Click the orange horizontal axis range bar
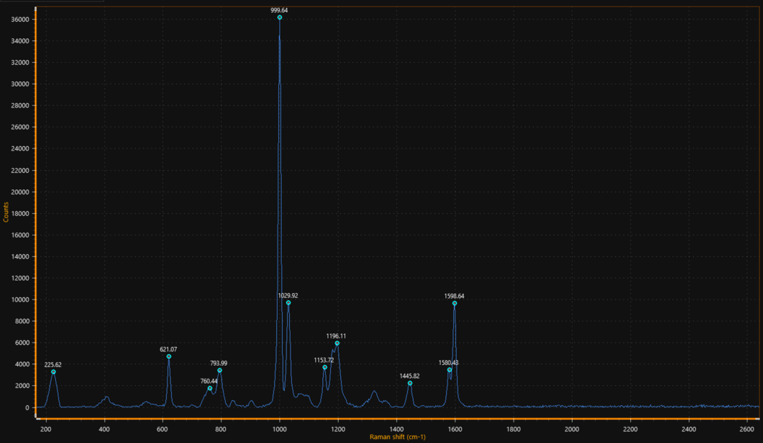This screenshot has width=763, height=443. 397,419
